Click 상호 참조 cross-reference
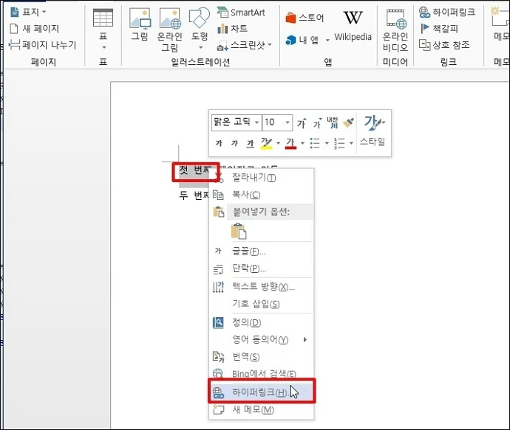Image resolution: width=510 pixels, height=430 pixels. point(444,45)
